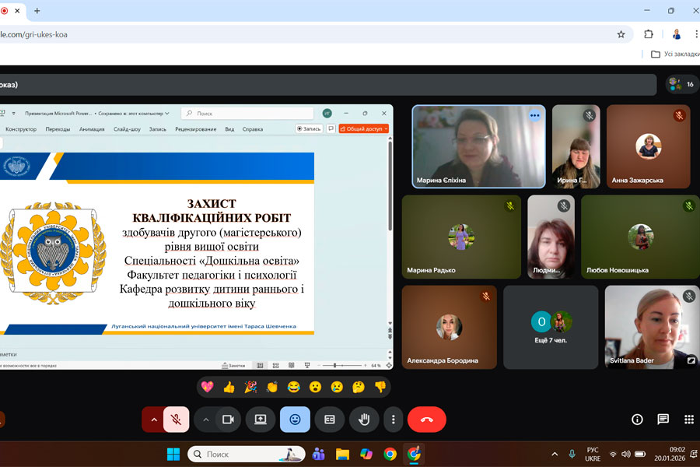Select Александра Бородина participant tile

[x=449, y=327]
